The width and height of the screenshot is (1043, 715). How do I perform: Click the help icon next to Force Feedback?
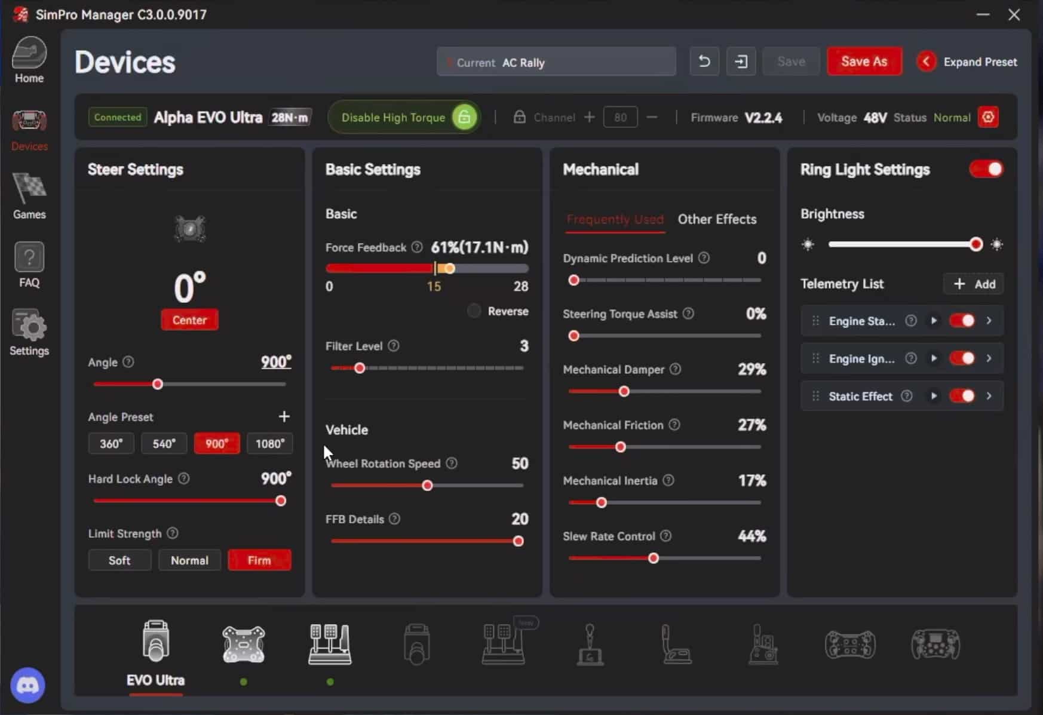417,247
